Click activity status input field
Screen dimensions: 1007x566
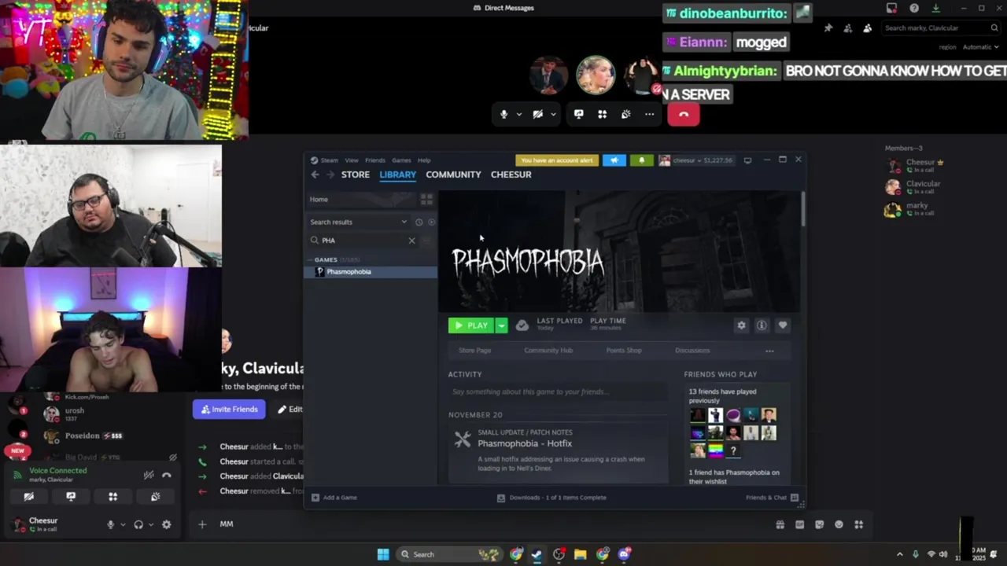pyautogui.click(x=558, y=391)
